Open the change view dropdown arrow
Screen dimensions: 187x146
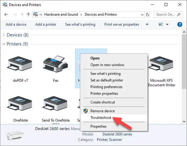point(167,24)
